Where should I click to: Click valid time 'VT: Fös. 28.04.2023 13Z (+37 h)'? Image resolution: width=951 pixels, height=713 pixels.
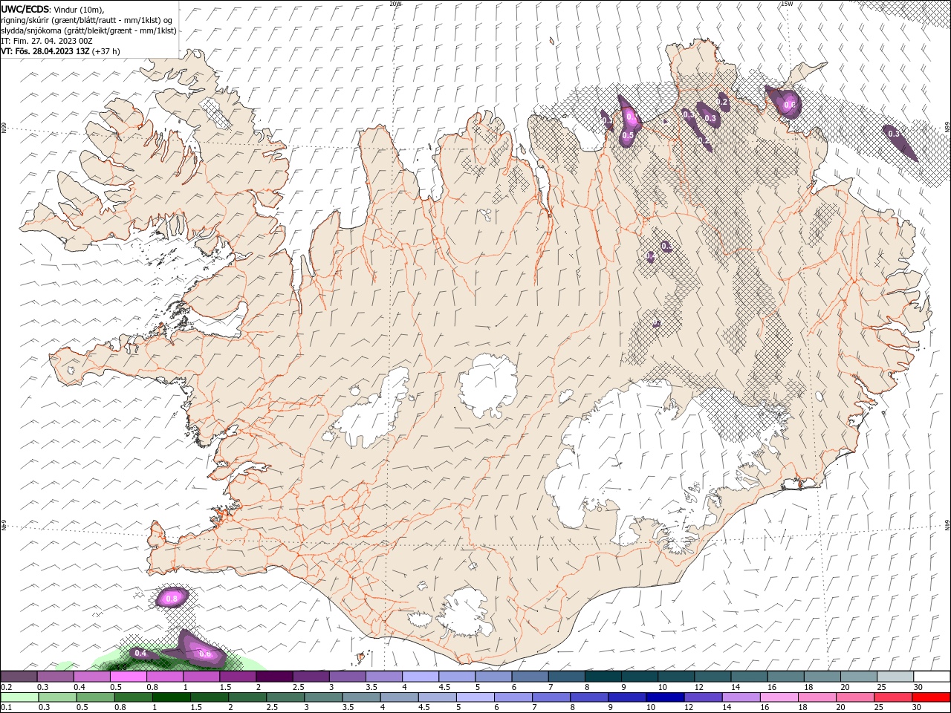coord(60,51)
